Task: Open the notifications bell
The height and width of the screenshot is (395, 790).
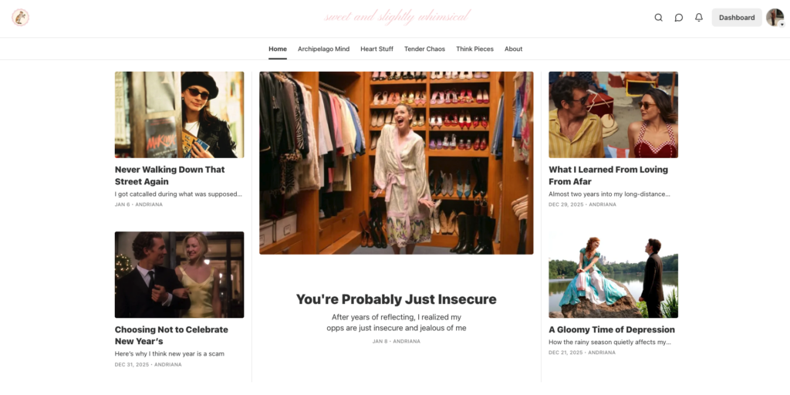Action: [699, 18]
